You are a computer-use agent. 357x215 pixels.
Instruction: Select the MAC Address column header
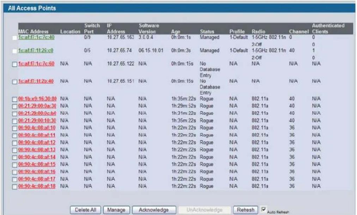[x=33, y=31]
